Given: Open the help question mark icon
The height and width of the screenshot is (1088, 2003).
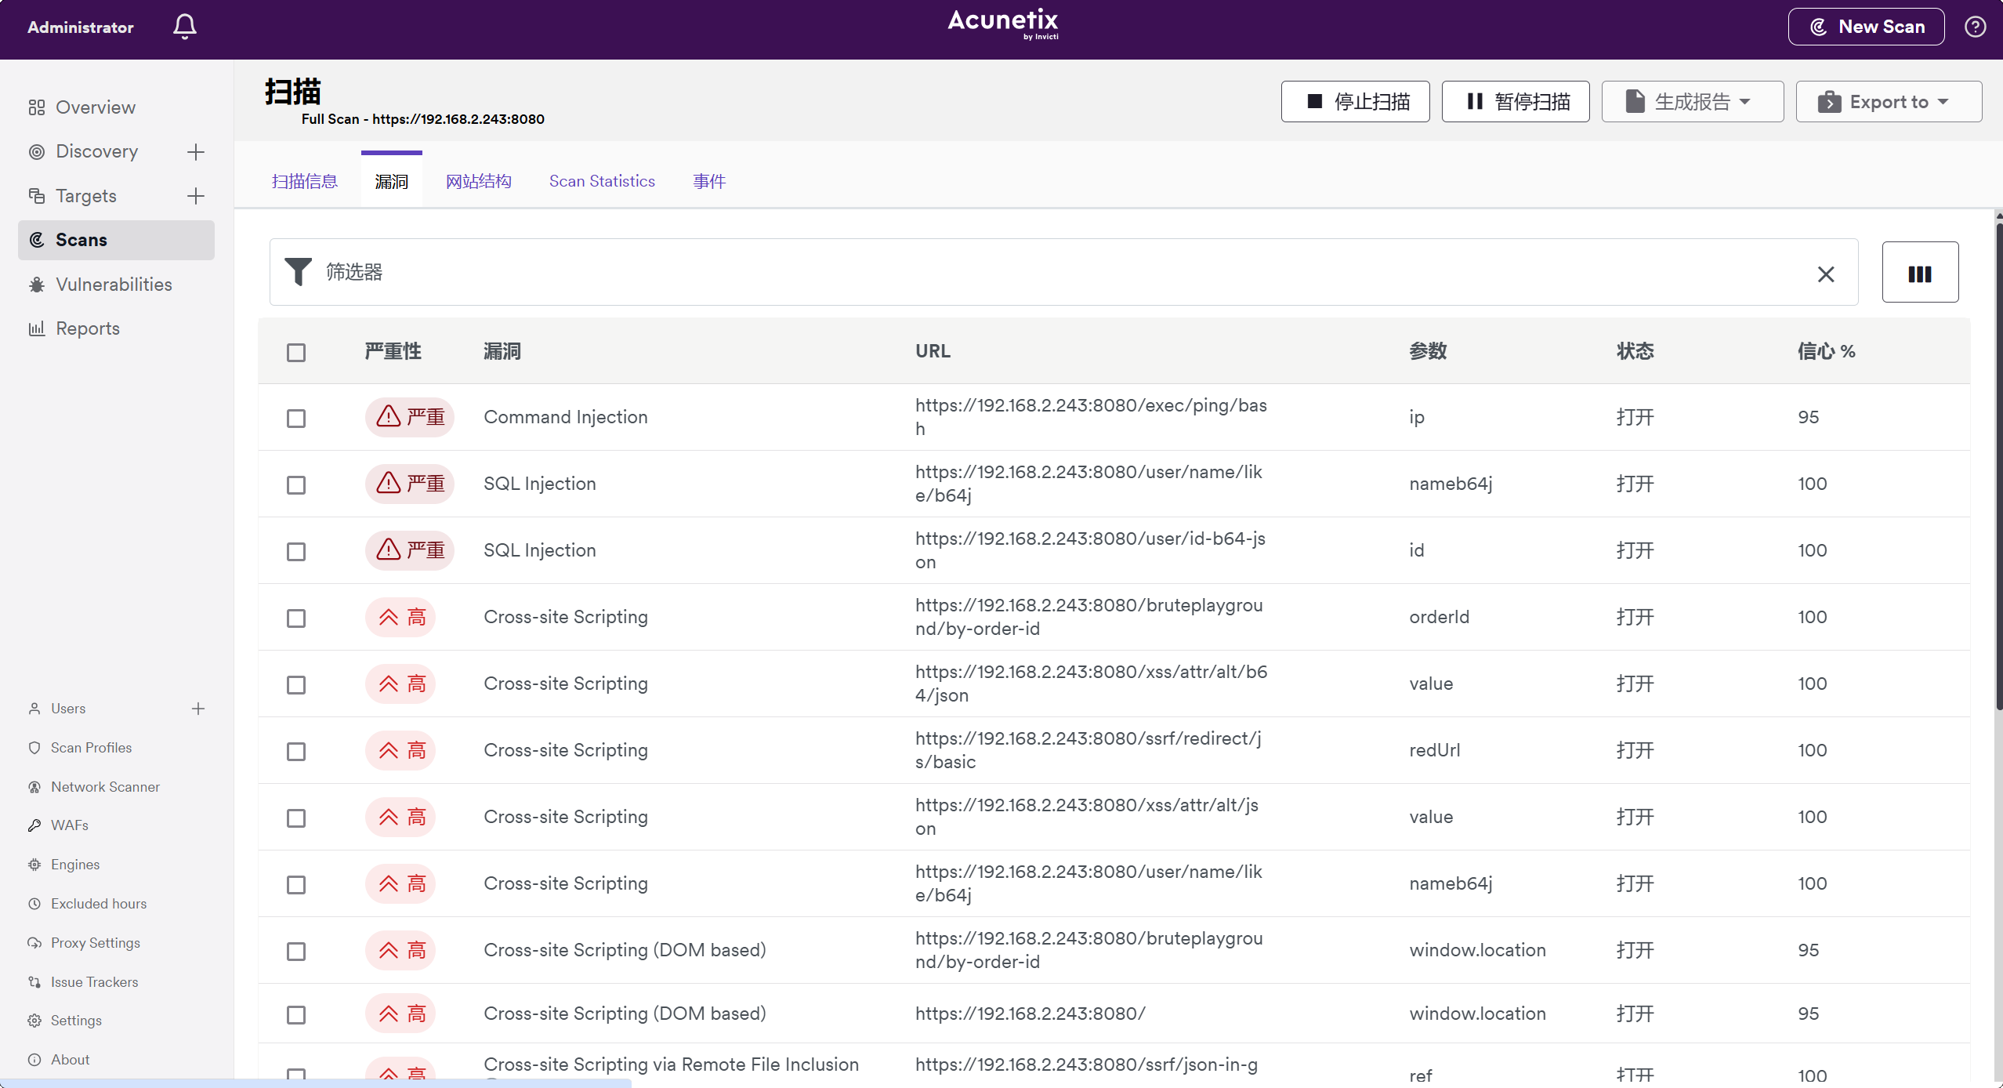Looking at the screenshot, I should pos(1975,27).
